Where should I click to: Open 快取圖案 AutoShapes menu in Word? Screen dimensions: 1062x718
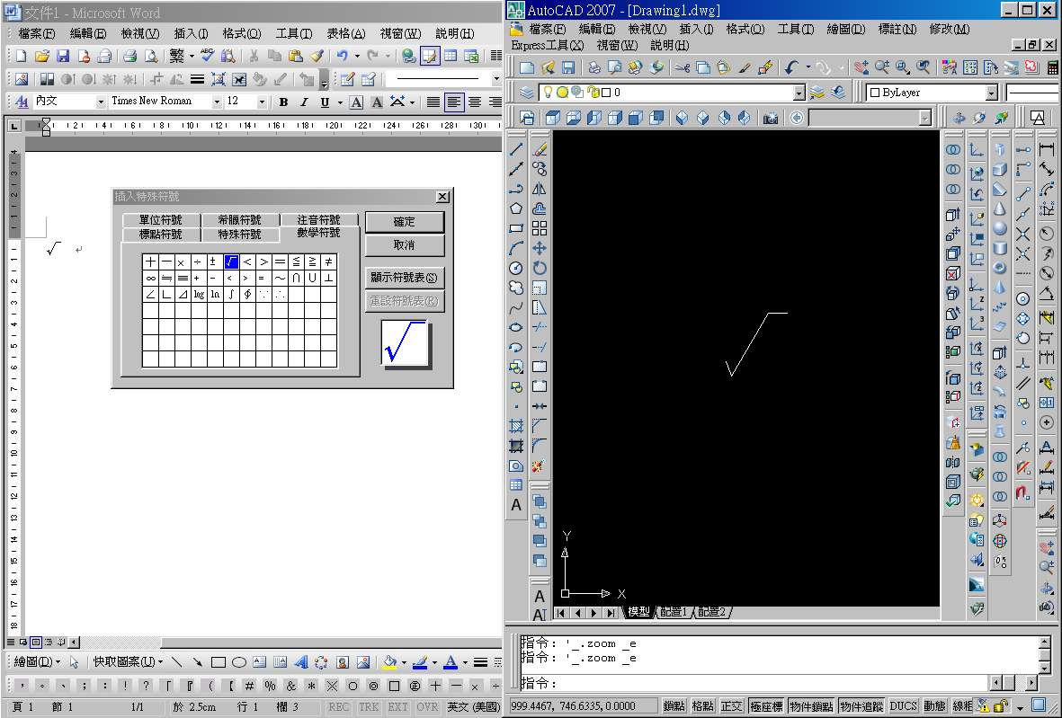pos(128,662)
